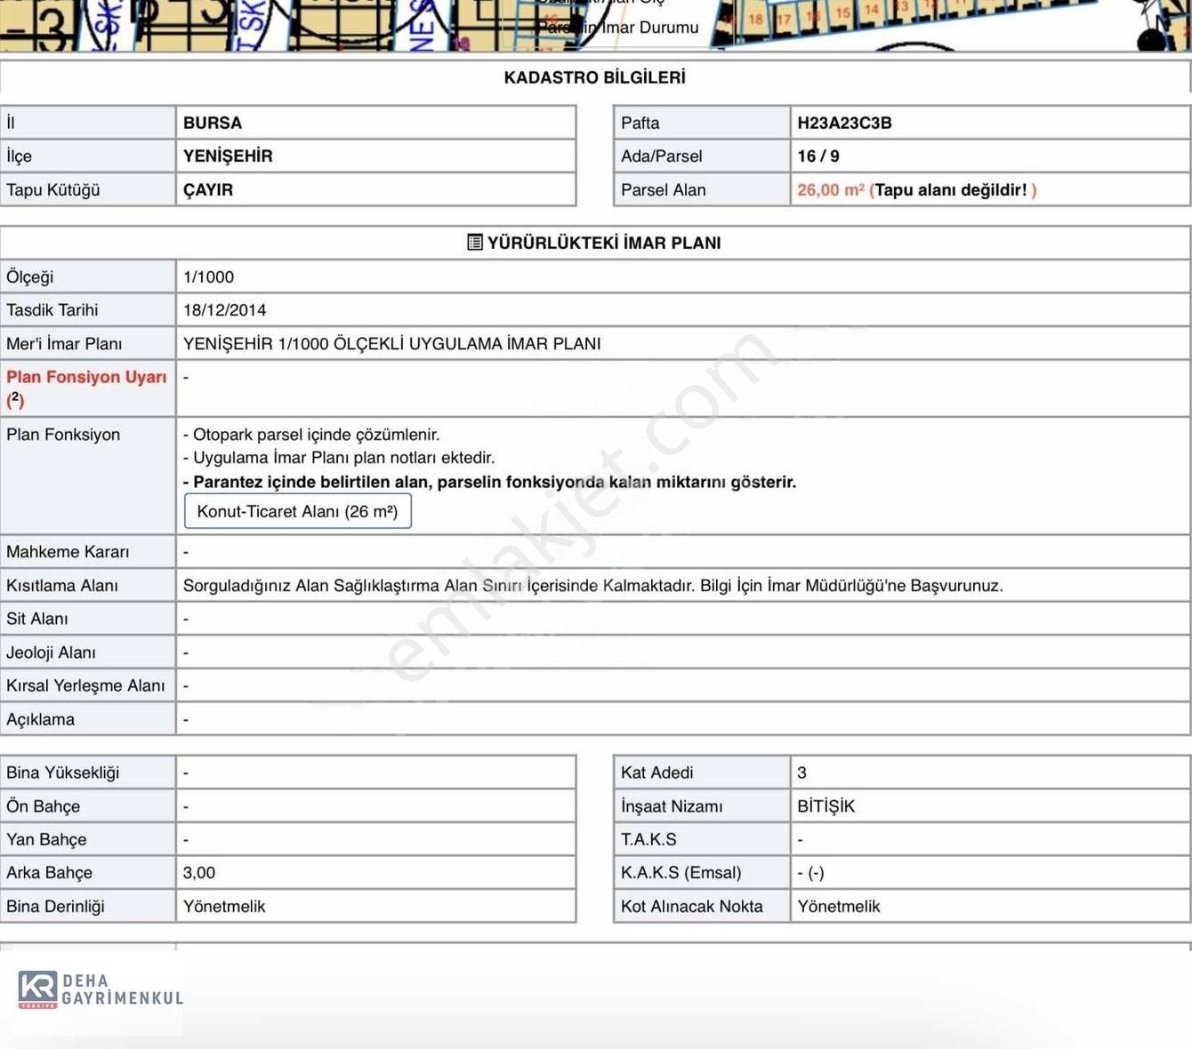
Task: Click parcel 15 on the map strip
Action: (x=842, y=13)
